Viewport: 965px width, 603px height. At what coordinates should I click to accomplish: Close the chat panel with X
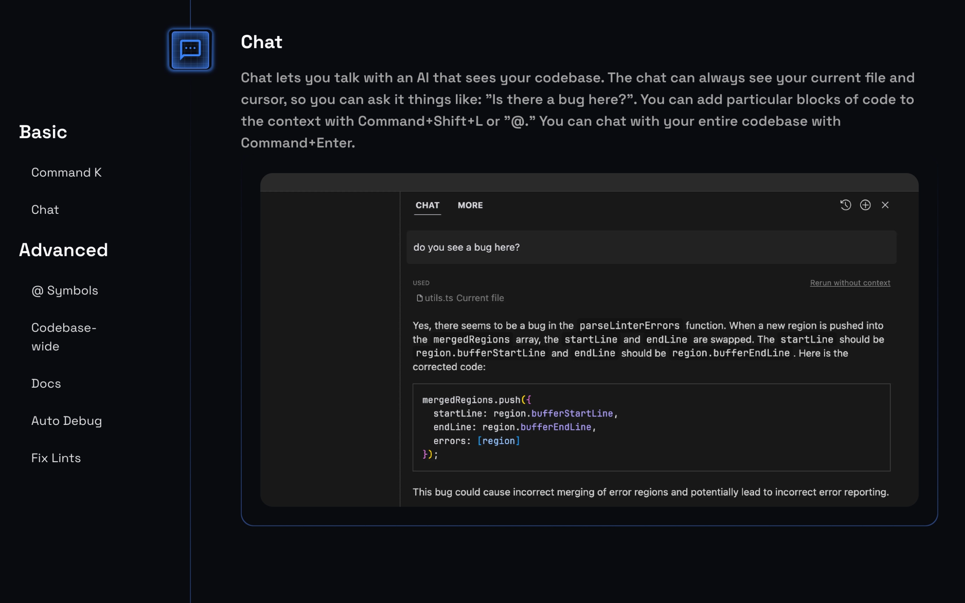click(x=885, y=205)
